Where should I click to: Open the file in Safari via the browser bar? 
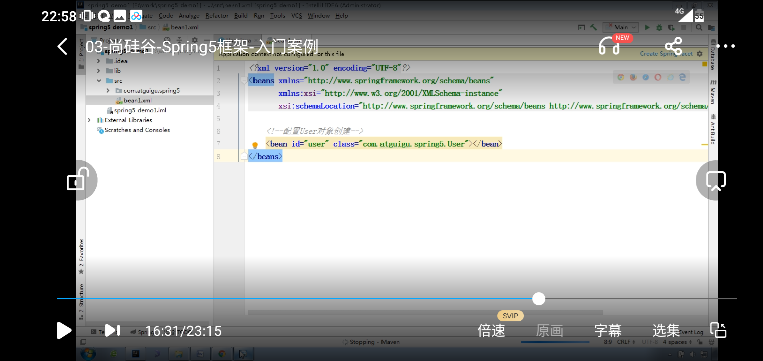pyautogui.click(x=646, y=77)
